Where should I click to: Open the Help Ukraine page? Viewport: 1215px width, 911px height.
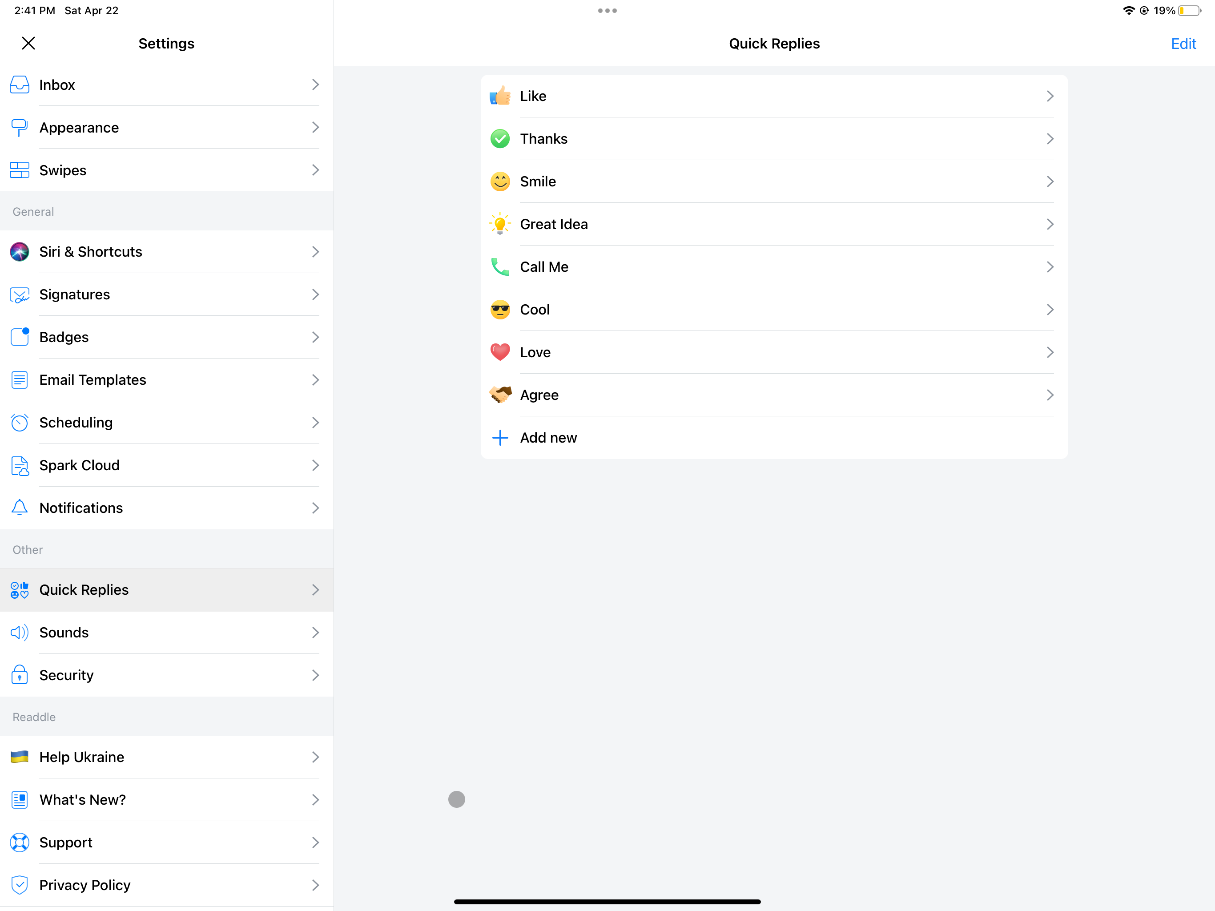point(166,757)
